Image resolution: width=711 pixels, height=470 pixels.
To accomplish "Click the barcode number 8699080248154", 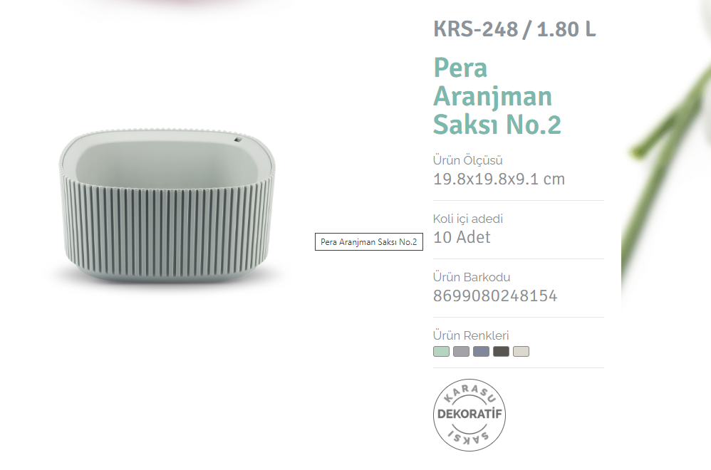I will [495, 296].
